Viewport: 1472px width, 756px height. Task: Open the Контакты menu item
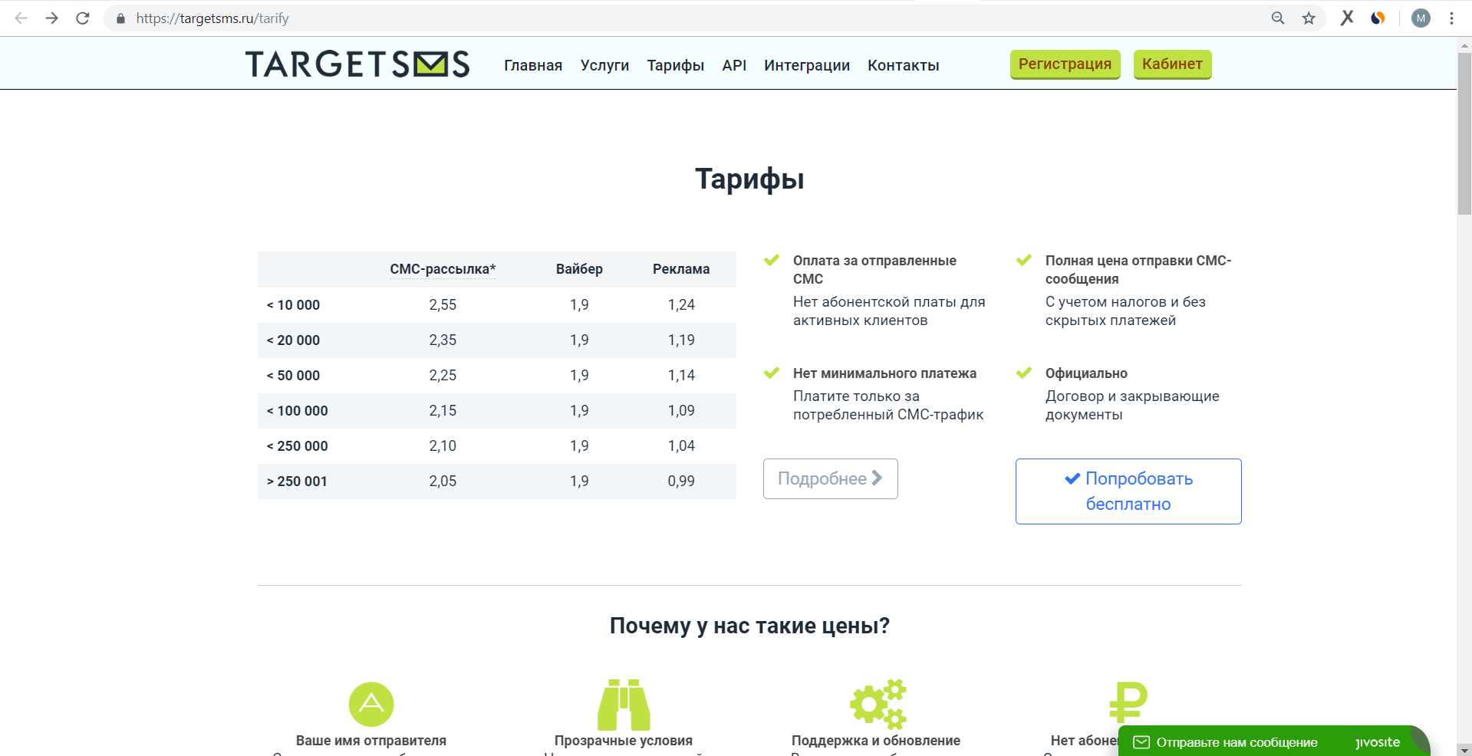(x=904, y=65)
